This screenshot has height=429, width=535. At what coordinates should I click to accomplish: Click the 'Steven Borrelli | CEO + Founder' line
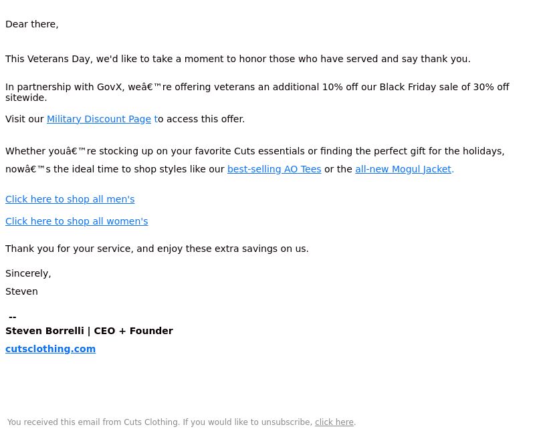tap(89, 331)
